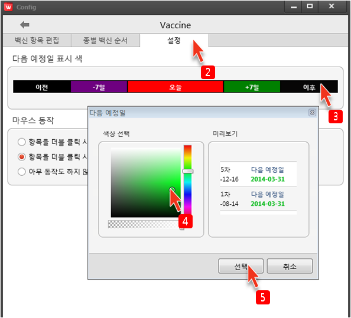Click the -12-16 date in preview
This screenshot has width=351, height=318.
tap(229, 179)
